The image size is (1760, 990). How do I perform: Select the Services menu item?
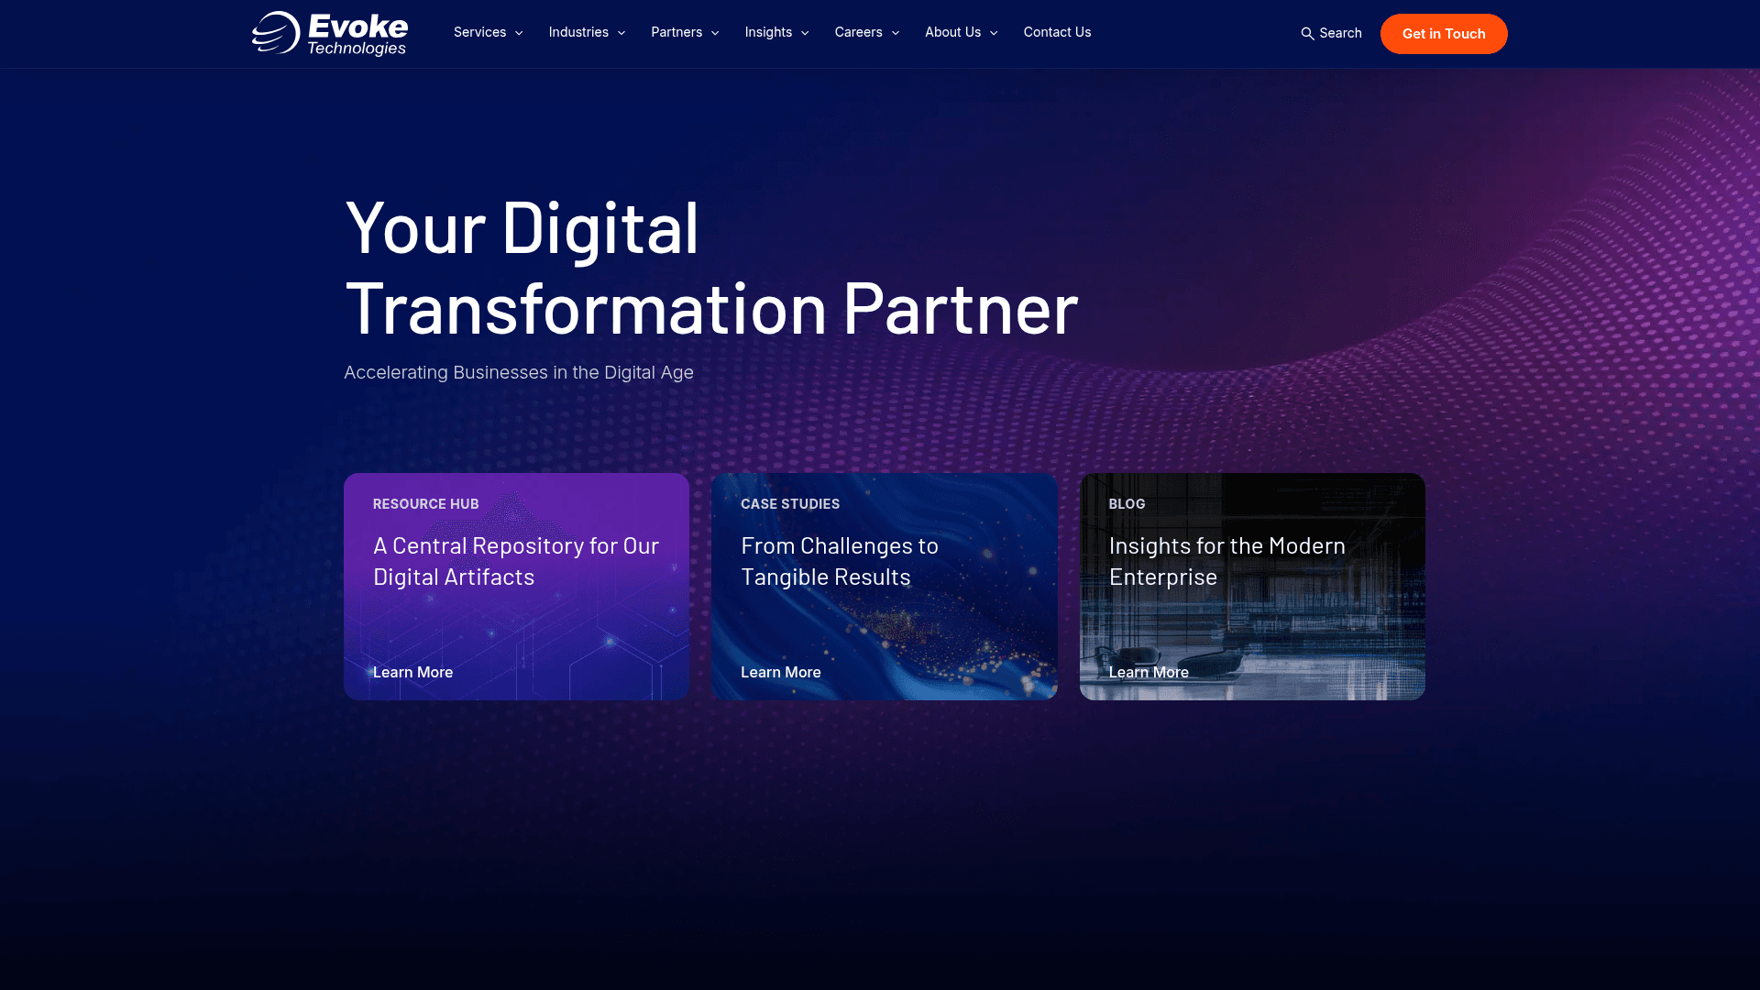(480, 32)
